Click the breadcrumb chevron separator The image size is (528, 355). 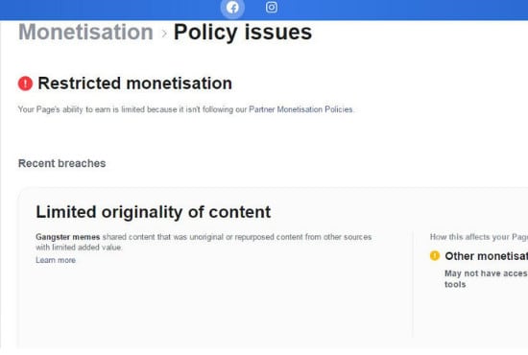coord(164,34)
